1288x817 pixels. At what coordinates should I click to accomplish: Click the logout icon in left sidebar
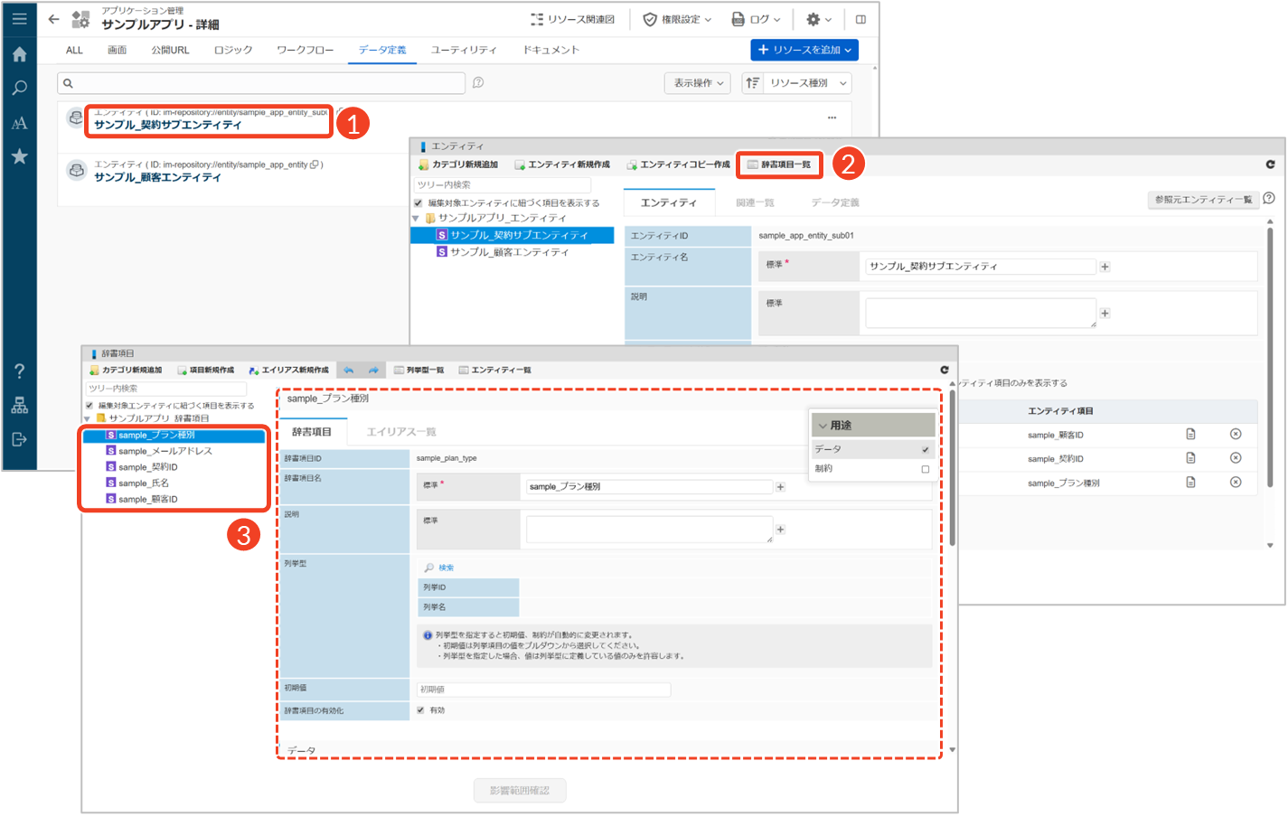click(x=19, y=439)
